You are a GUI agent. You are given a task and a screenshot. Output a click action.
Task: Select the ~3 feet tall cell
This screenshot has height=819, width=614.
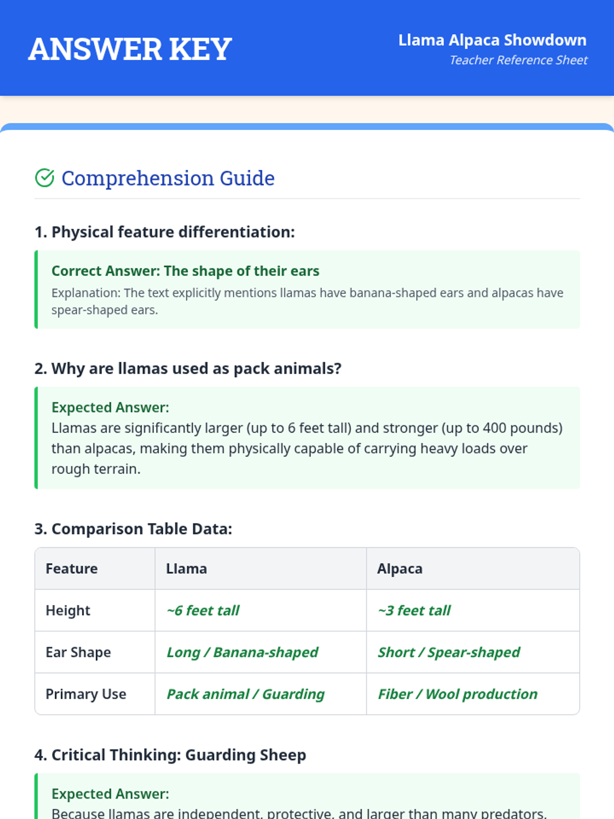click(414, 611)
